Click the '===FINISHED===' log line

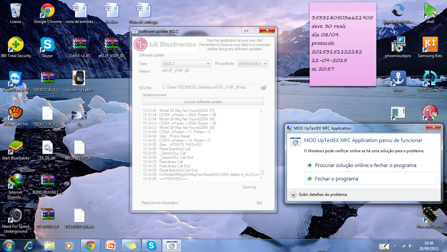tap(165, 179)
